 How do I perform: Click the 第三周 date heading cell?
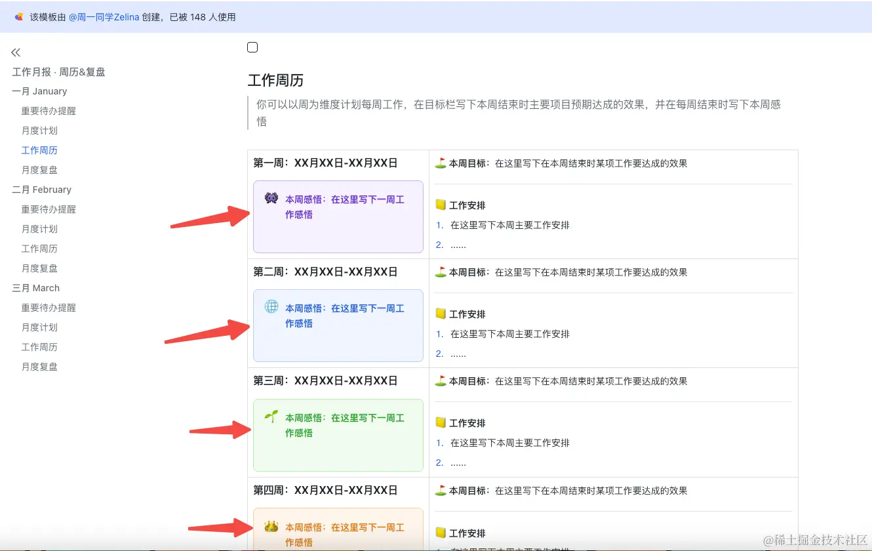point(325,381)
